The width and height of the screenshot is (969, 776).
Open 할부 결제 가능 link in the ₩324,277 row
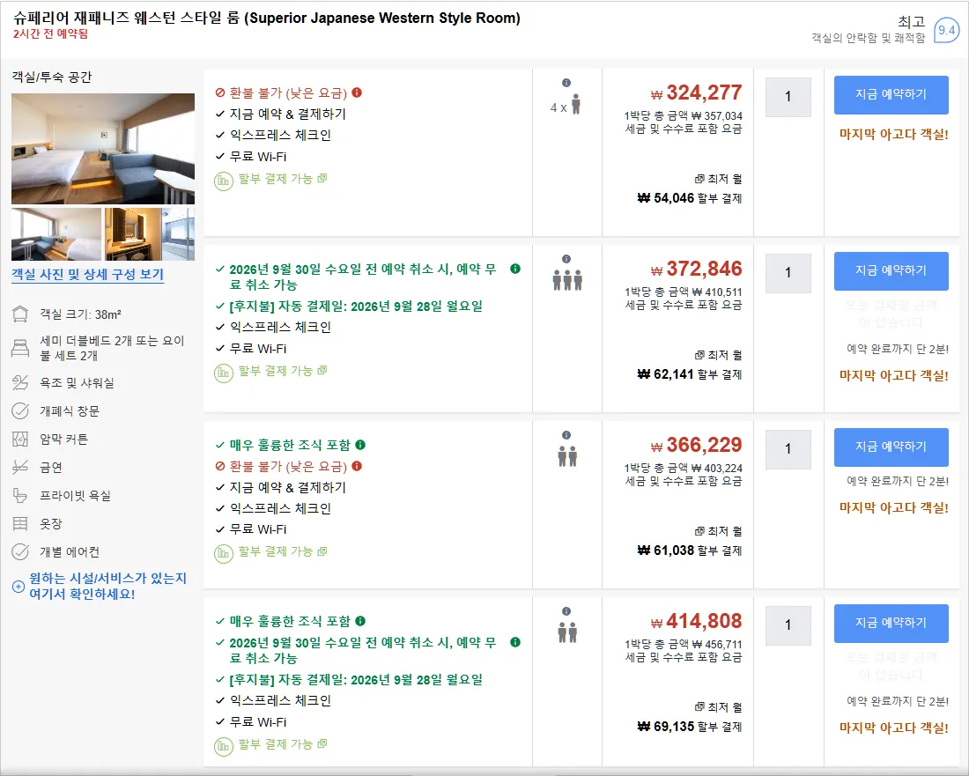283,179
